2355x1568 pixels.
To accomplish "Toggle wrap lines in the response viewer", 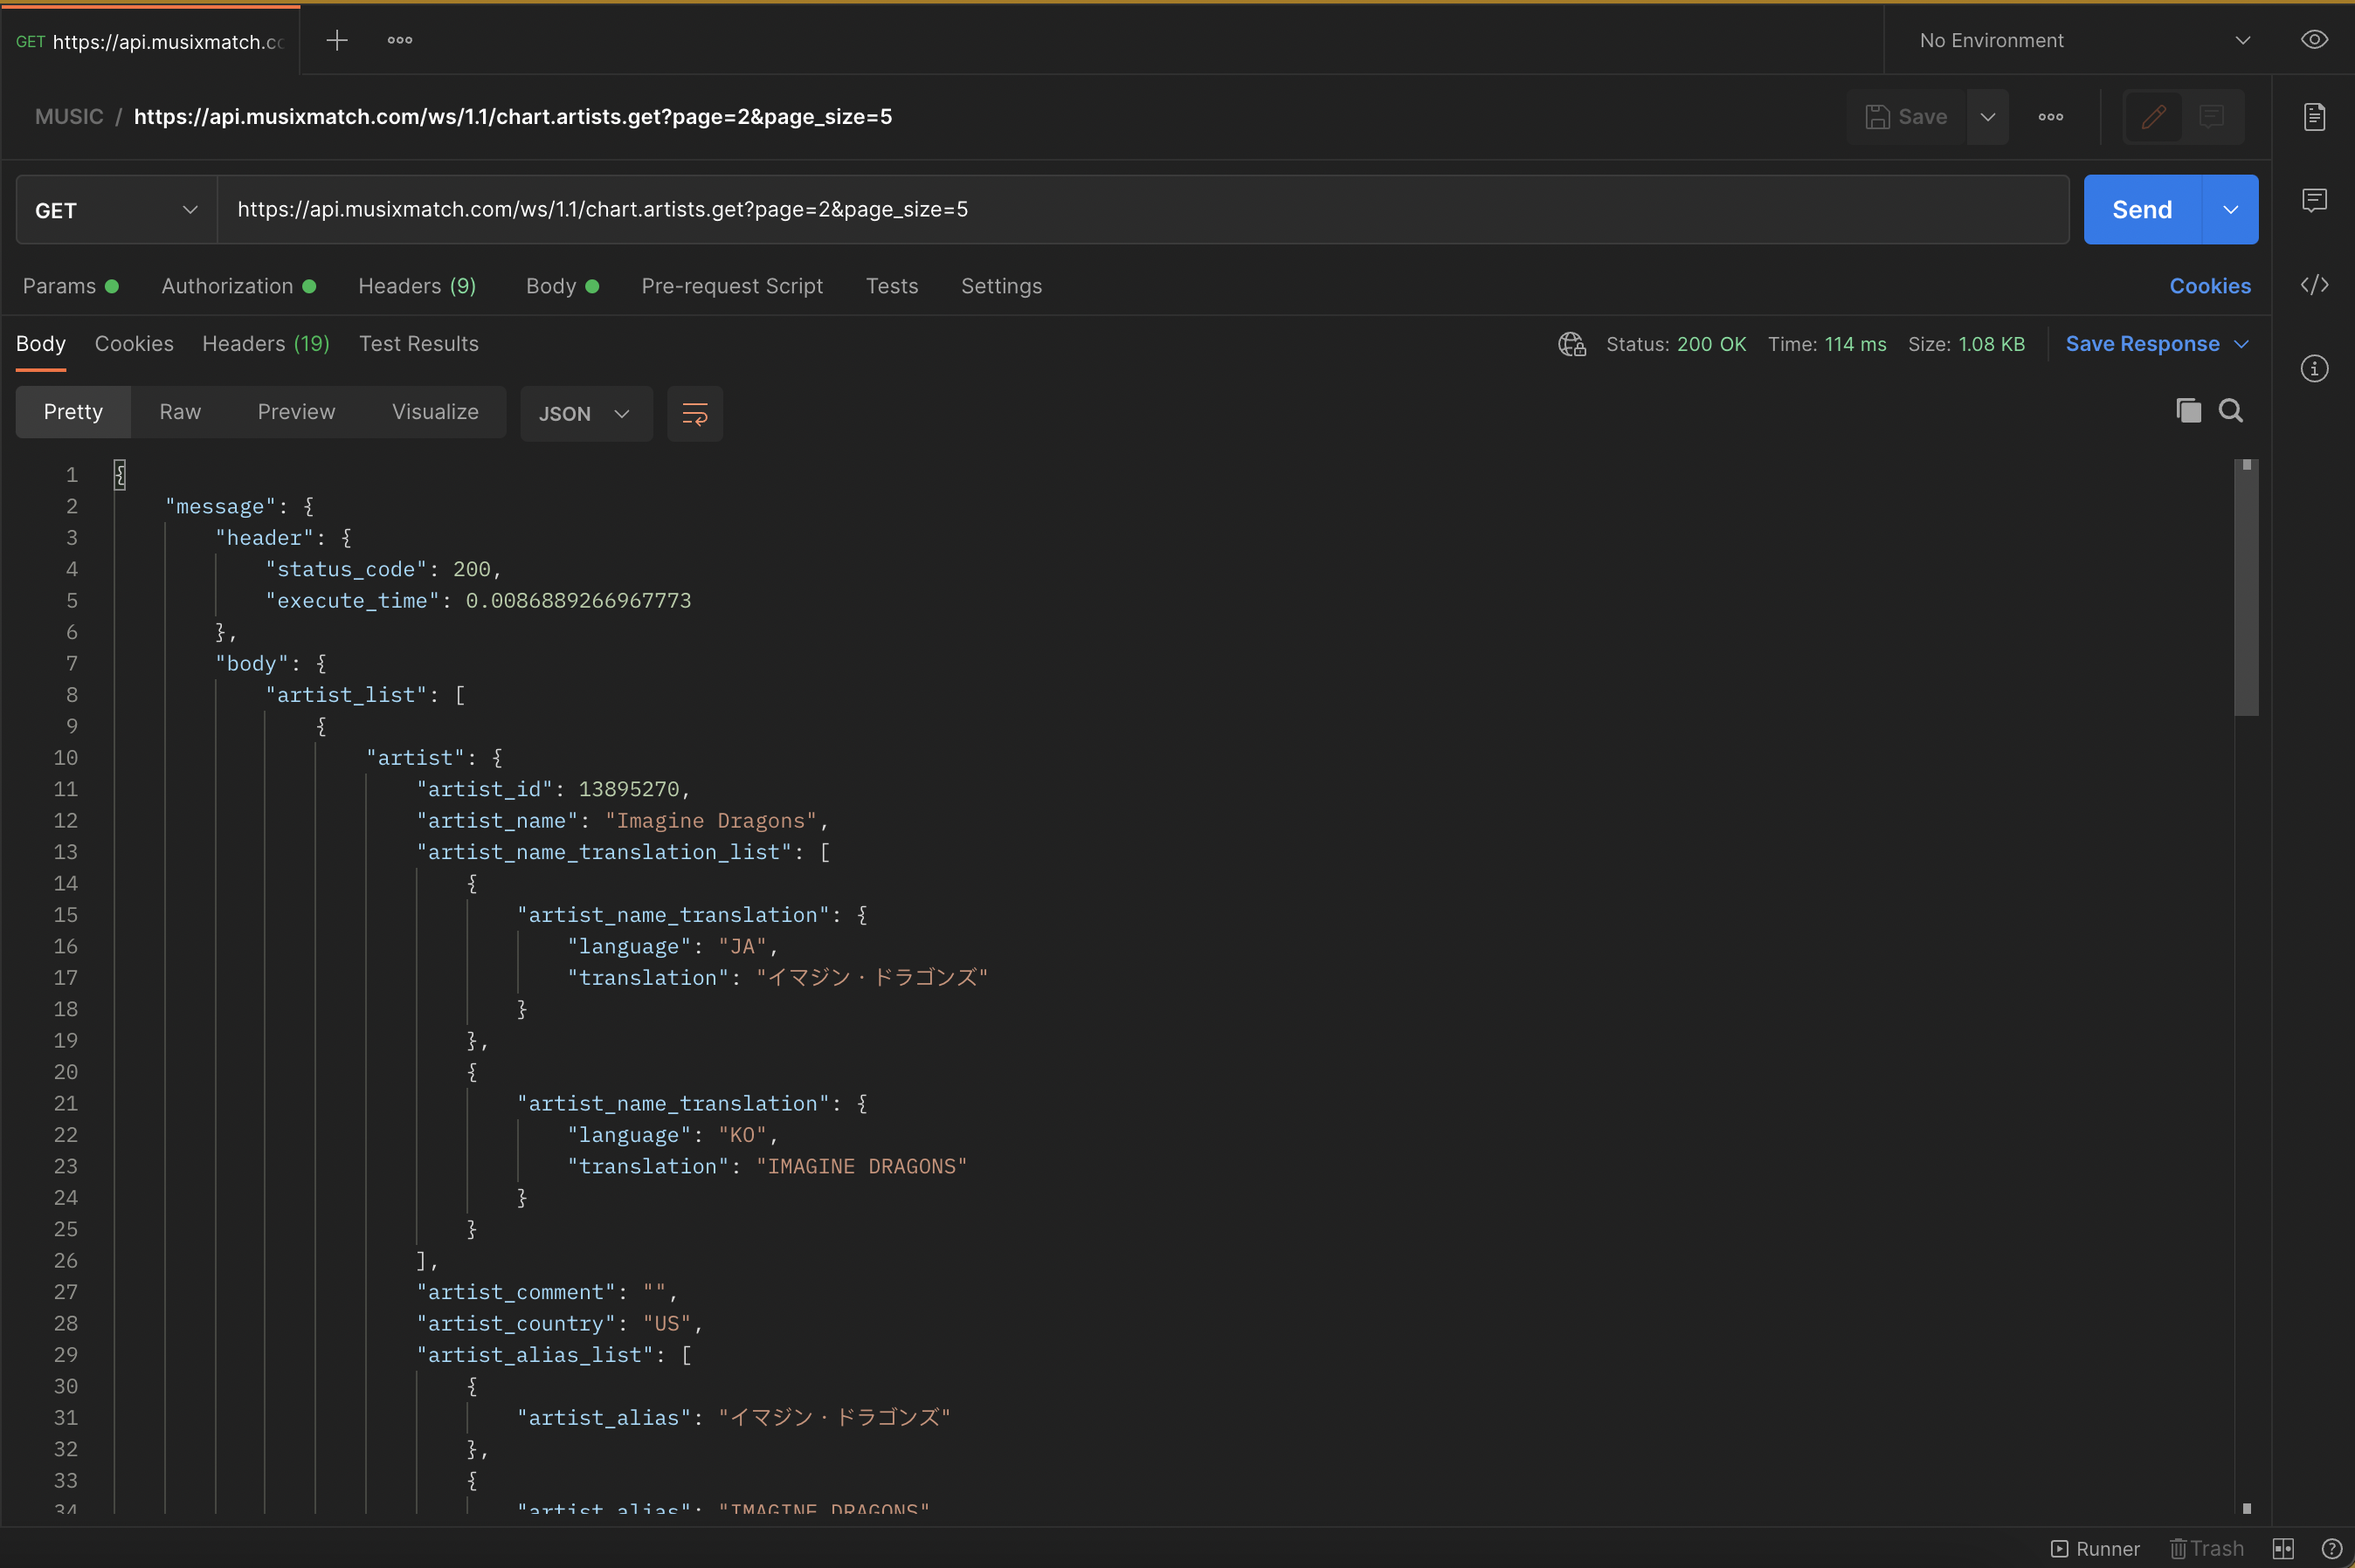I will click(x=694, y=413).
